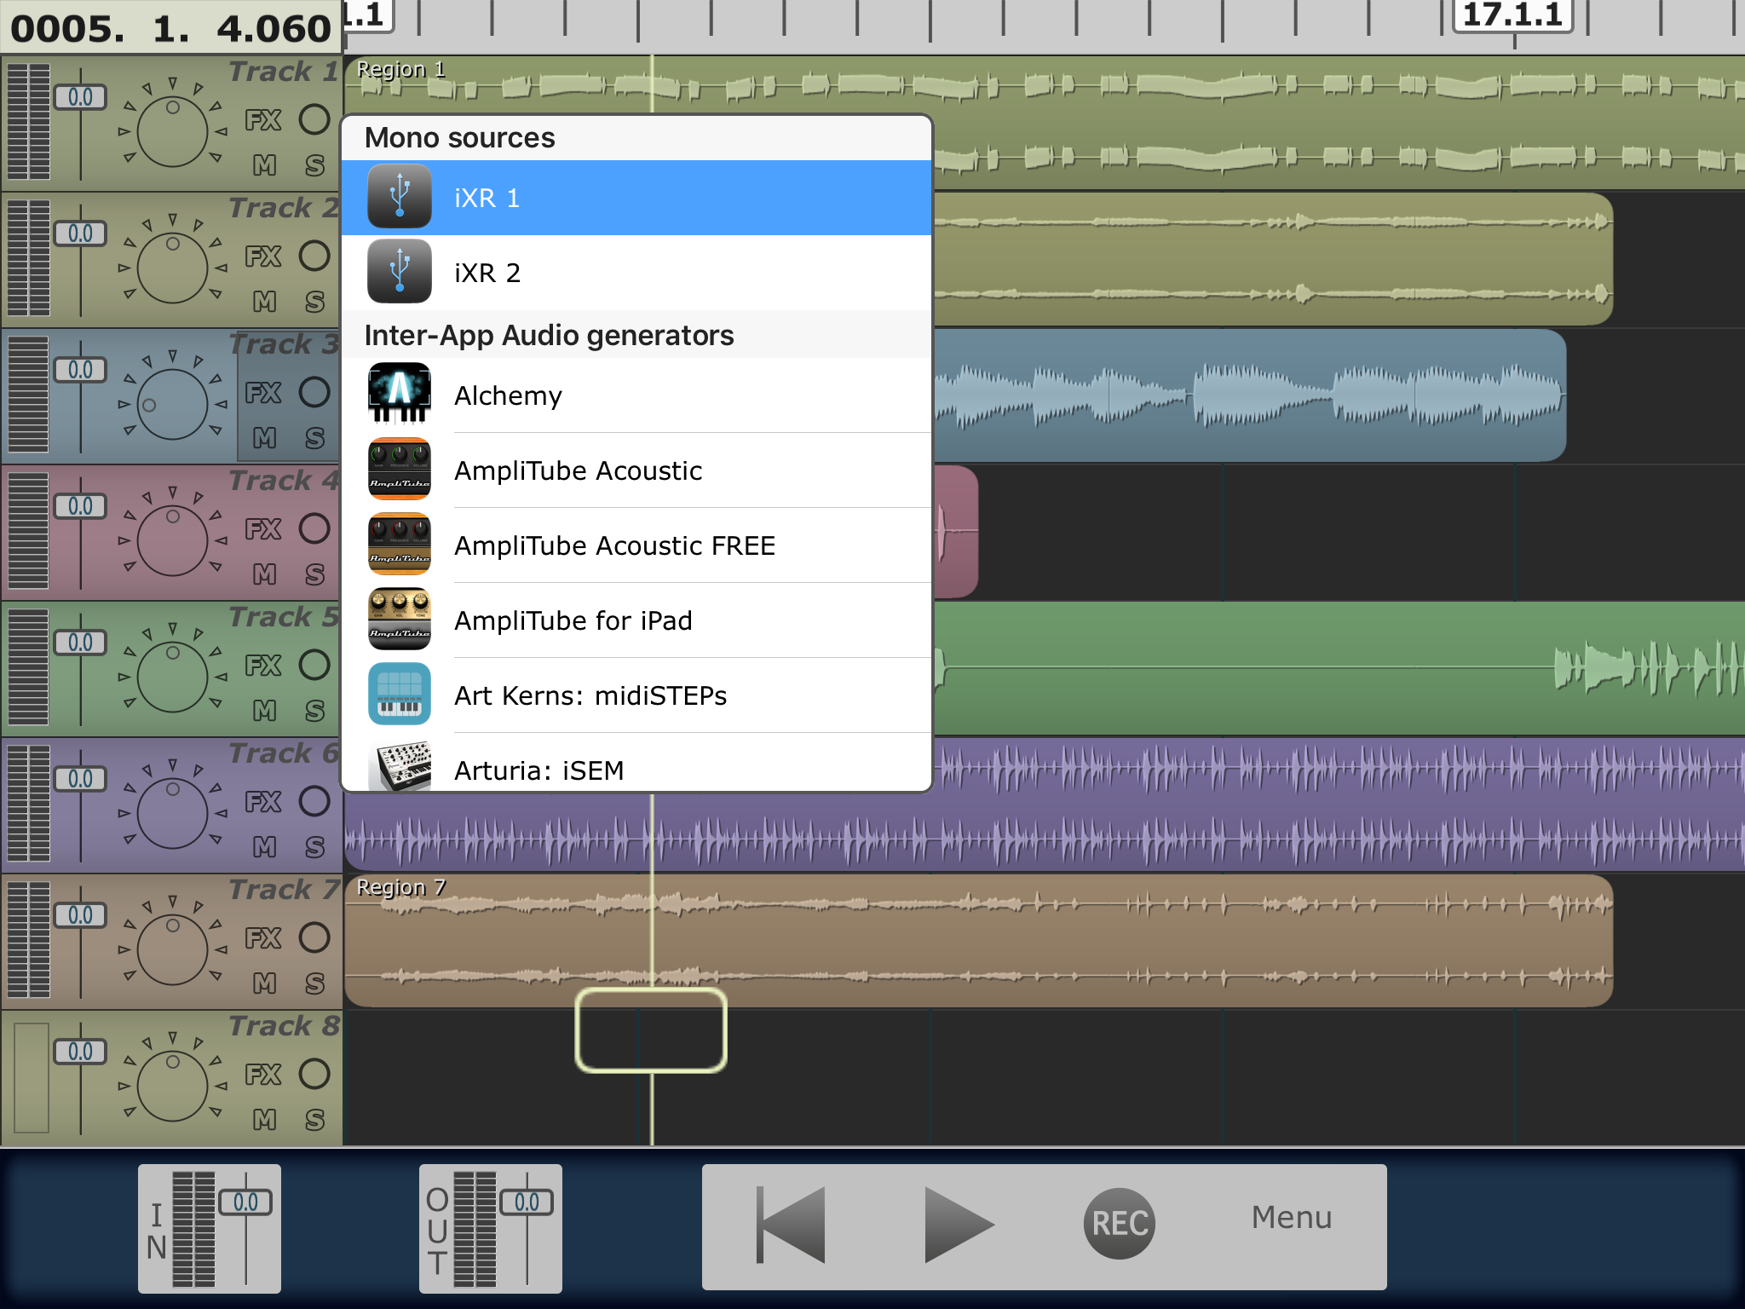The height and width of the screenshot is (1309, 1745).
Task: Choose Art Kerns: midiSTEPs generator
Action: [x=636, y=695]
